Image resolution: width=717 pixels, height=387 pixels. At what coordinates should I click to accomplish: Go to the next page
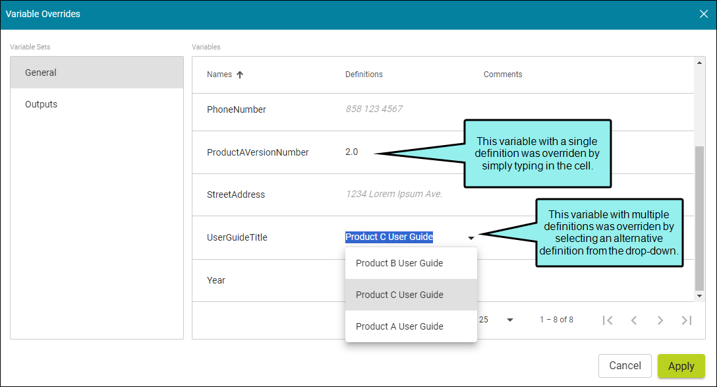660,320
